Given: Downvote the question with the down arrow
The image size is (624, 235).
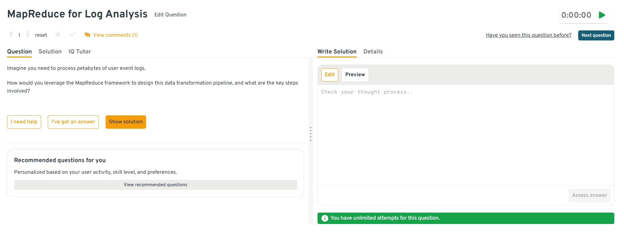Looking at the screenshot, I should [28, 34].
